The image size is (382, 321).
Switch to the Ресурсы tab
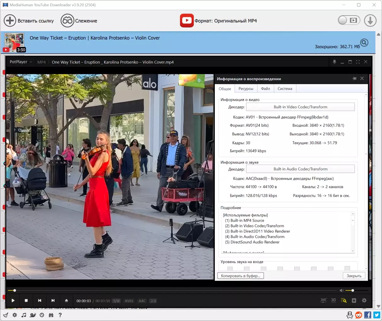tap(246, 89)
